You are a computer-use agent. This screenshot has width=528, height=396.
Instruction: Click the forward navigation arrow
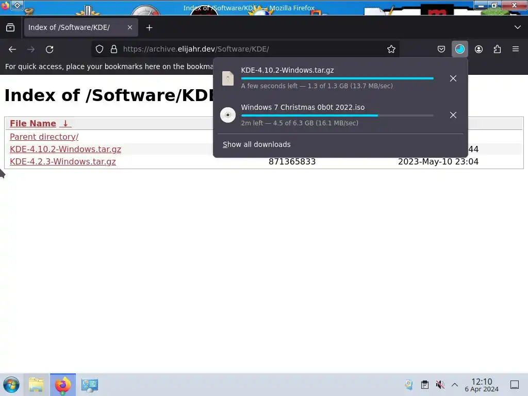[31, 49]
